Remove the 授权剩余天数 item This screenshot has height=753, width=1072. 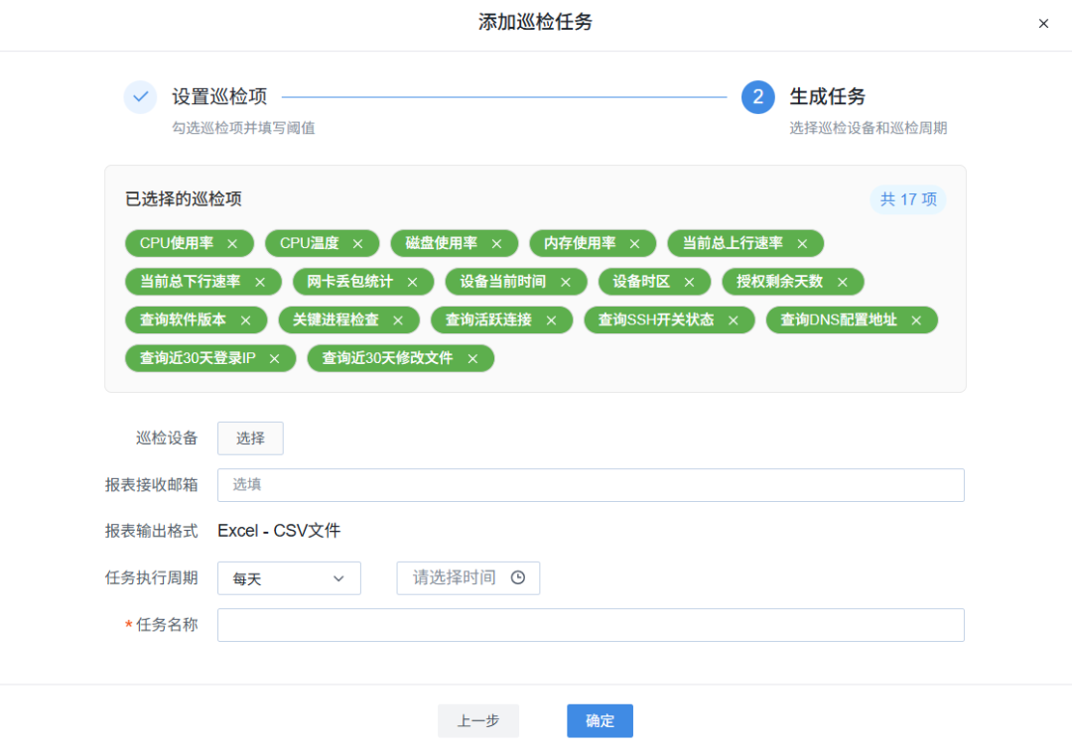click(x=844, y=281)
